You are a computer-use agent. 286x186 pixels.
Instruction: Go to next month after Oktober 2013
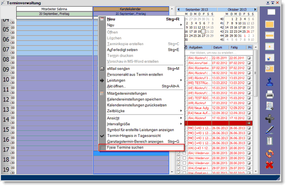(255, 10)
